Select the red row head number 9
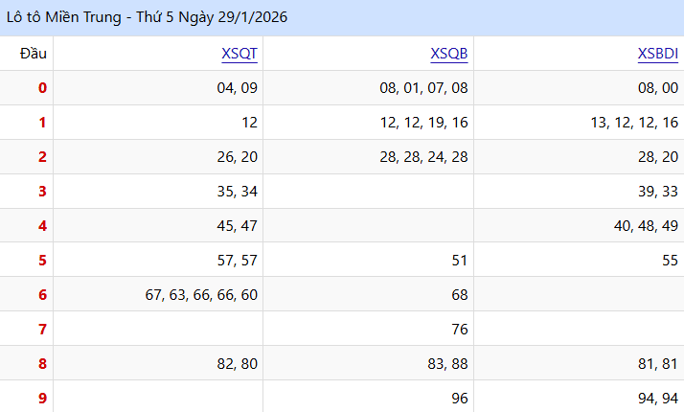The width and height of the screenshot is (684, 412). coord(42,398)
